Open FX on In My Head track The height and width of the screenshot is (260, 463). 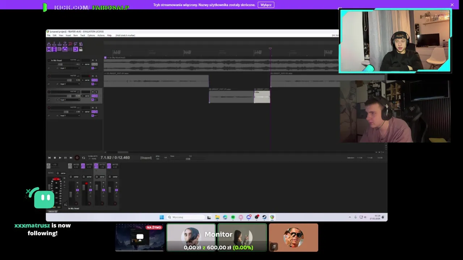94,64
